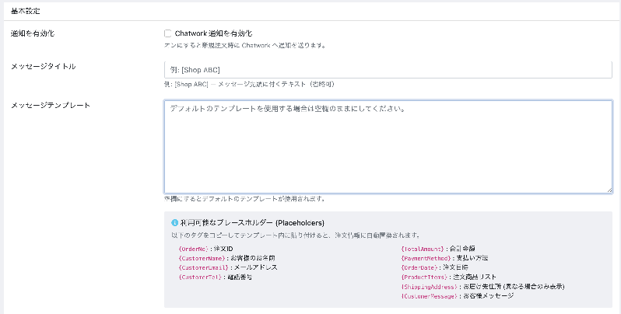Click the help text below the message title field
Image resolution: width=621 pixels, height=314 pixels.
(250, 84)
